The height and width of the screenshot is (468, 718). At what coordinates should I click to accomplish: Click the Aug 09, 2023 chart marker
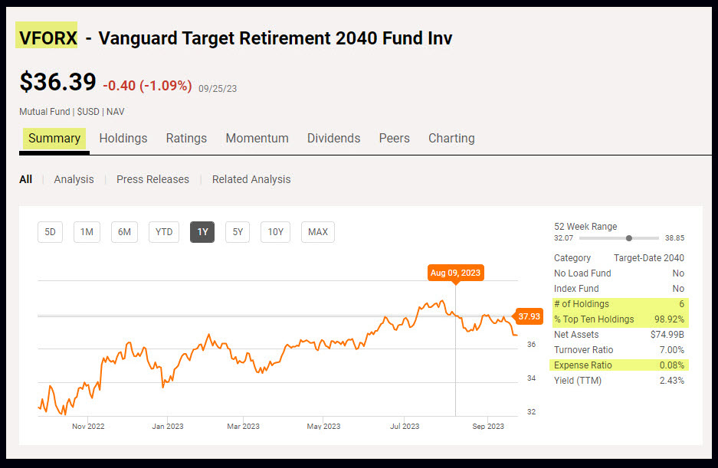pyautogui.click(x=456, y=273)
